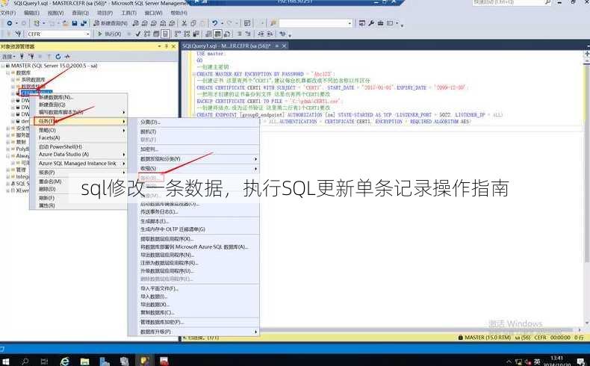Open the 工具(T) menu
The height and width of the screenshot is (366, 590).
[x=128, y=13]
